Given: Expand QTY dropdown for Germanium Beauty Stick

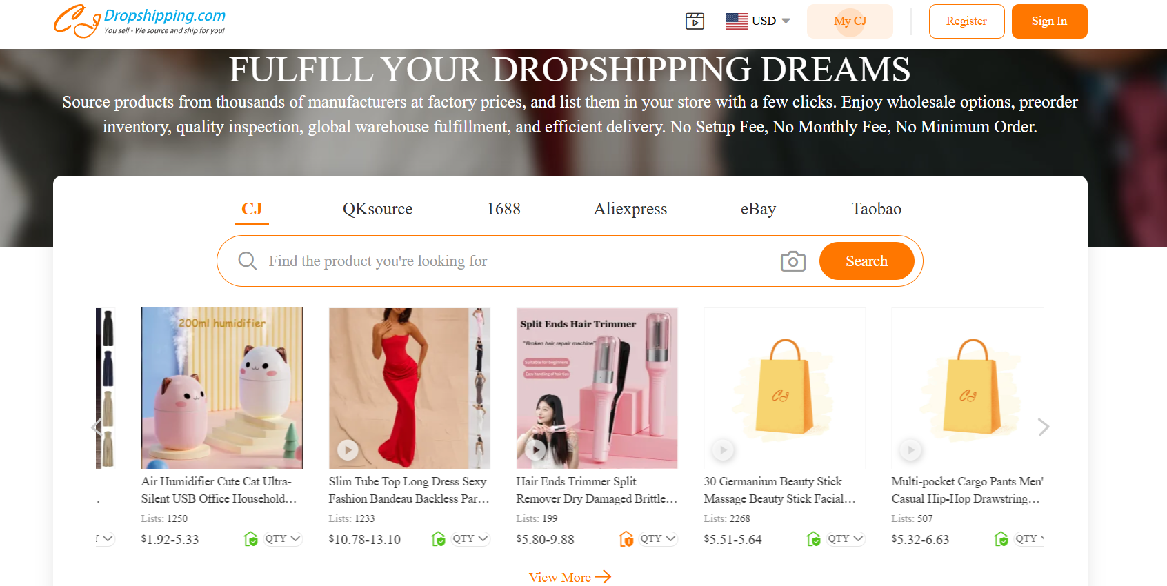Looking at the screenshot, I should point(846,538).
